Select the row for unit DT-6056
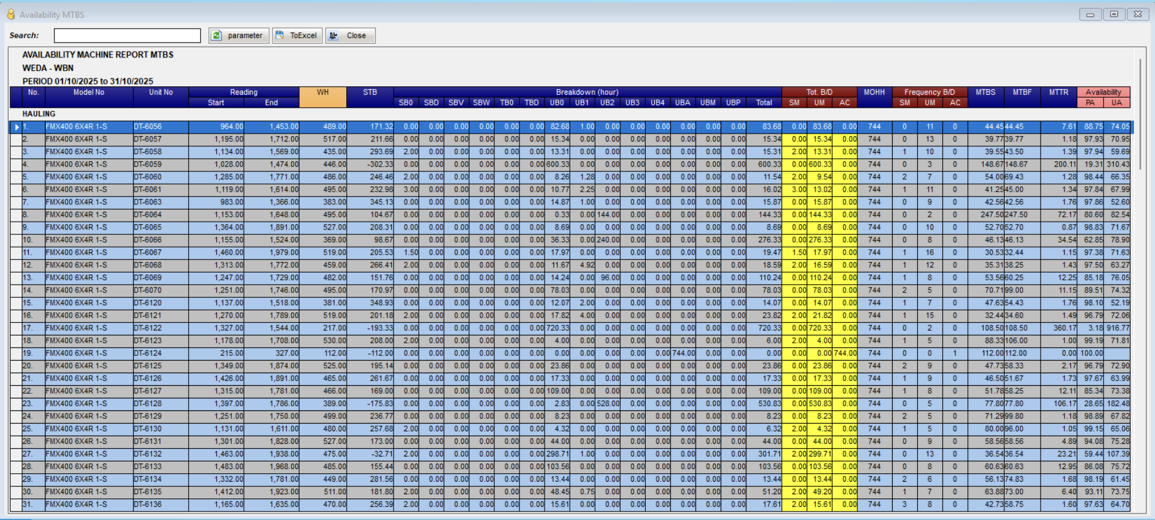This screenshot has height=520, width=1155. click(572, 127)
